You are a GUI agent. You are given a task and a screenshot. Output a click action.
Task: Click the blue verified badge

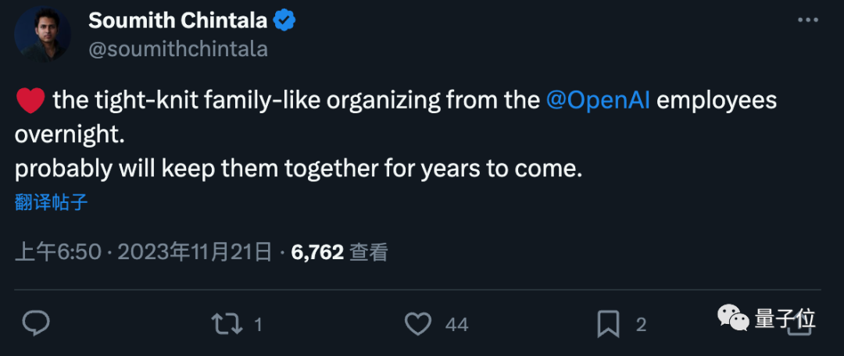click(283, 20)
